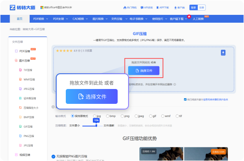Viewport: 244px width, 161px height.
Task: Click the gear settings icon above output format
Action: [x=53, y=107]
